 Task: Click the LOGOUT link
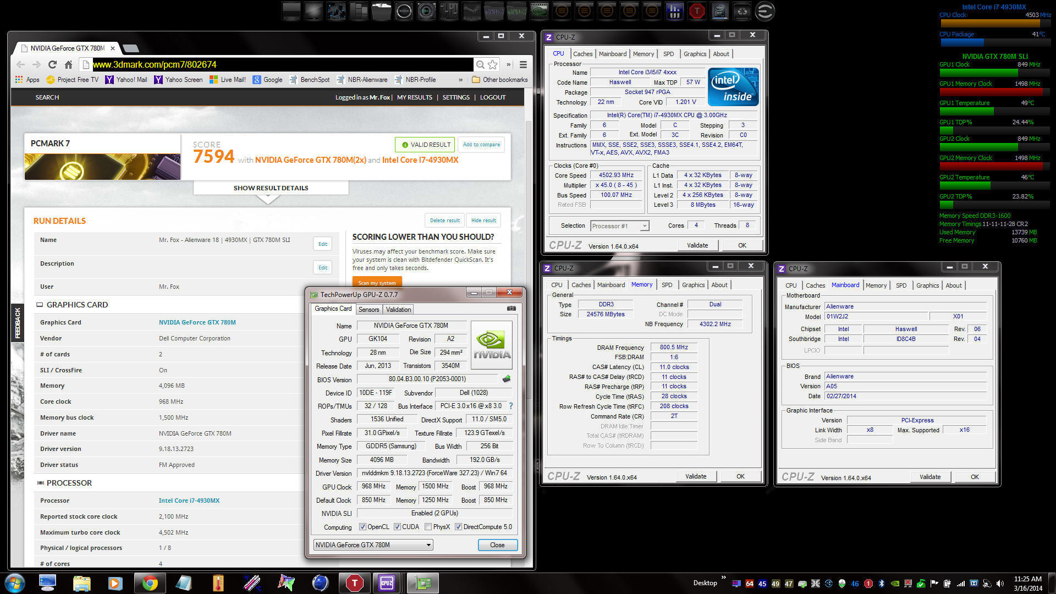point(493,97)
